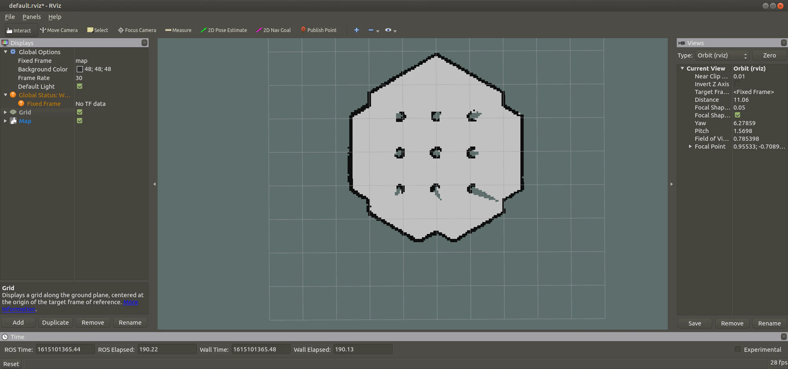Activate the Publish Point tool
788x369 pixels.
(x=318, y=30)
